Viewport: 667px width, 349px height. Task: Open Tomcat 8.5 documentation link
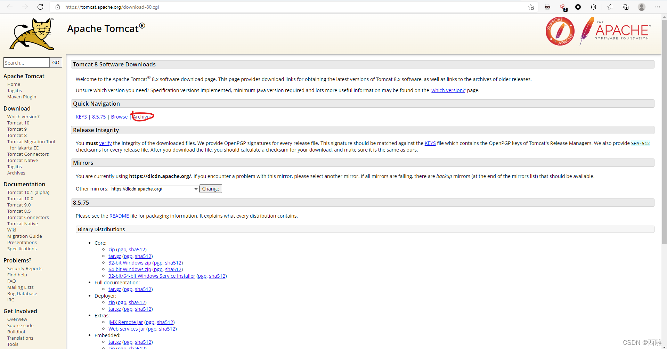click(19, 211)
